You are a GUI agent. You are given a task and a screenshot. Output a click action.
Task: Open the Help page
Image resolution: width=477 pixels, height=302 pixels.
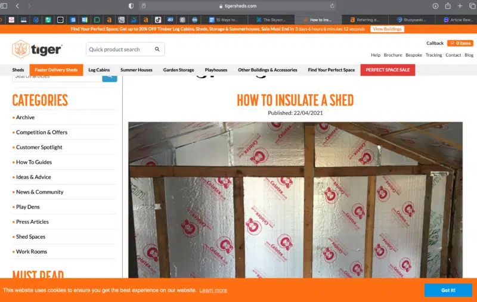376,55
